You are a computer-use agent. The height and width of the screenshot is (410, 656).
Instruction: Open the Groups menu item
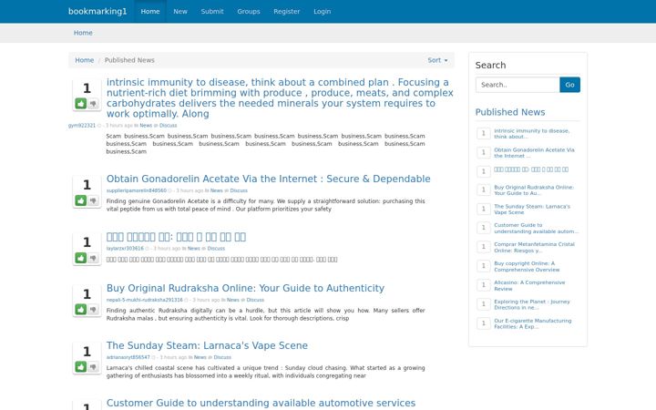pos(249,11)
